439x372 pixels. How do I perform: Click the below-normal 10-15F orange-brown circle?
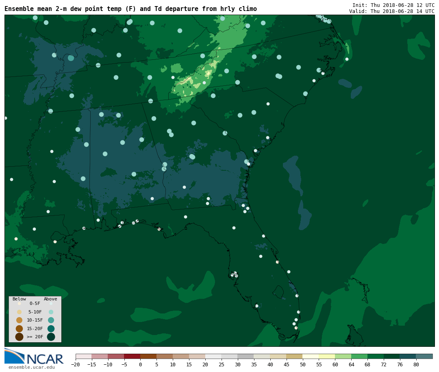pyautogui.click(x=20, y=320)
